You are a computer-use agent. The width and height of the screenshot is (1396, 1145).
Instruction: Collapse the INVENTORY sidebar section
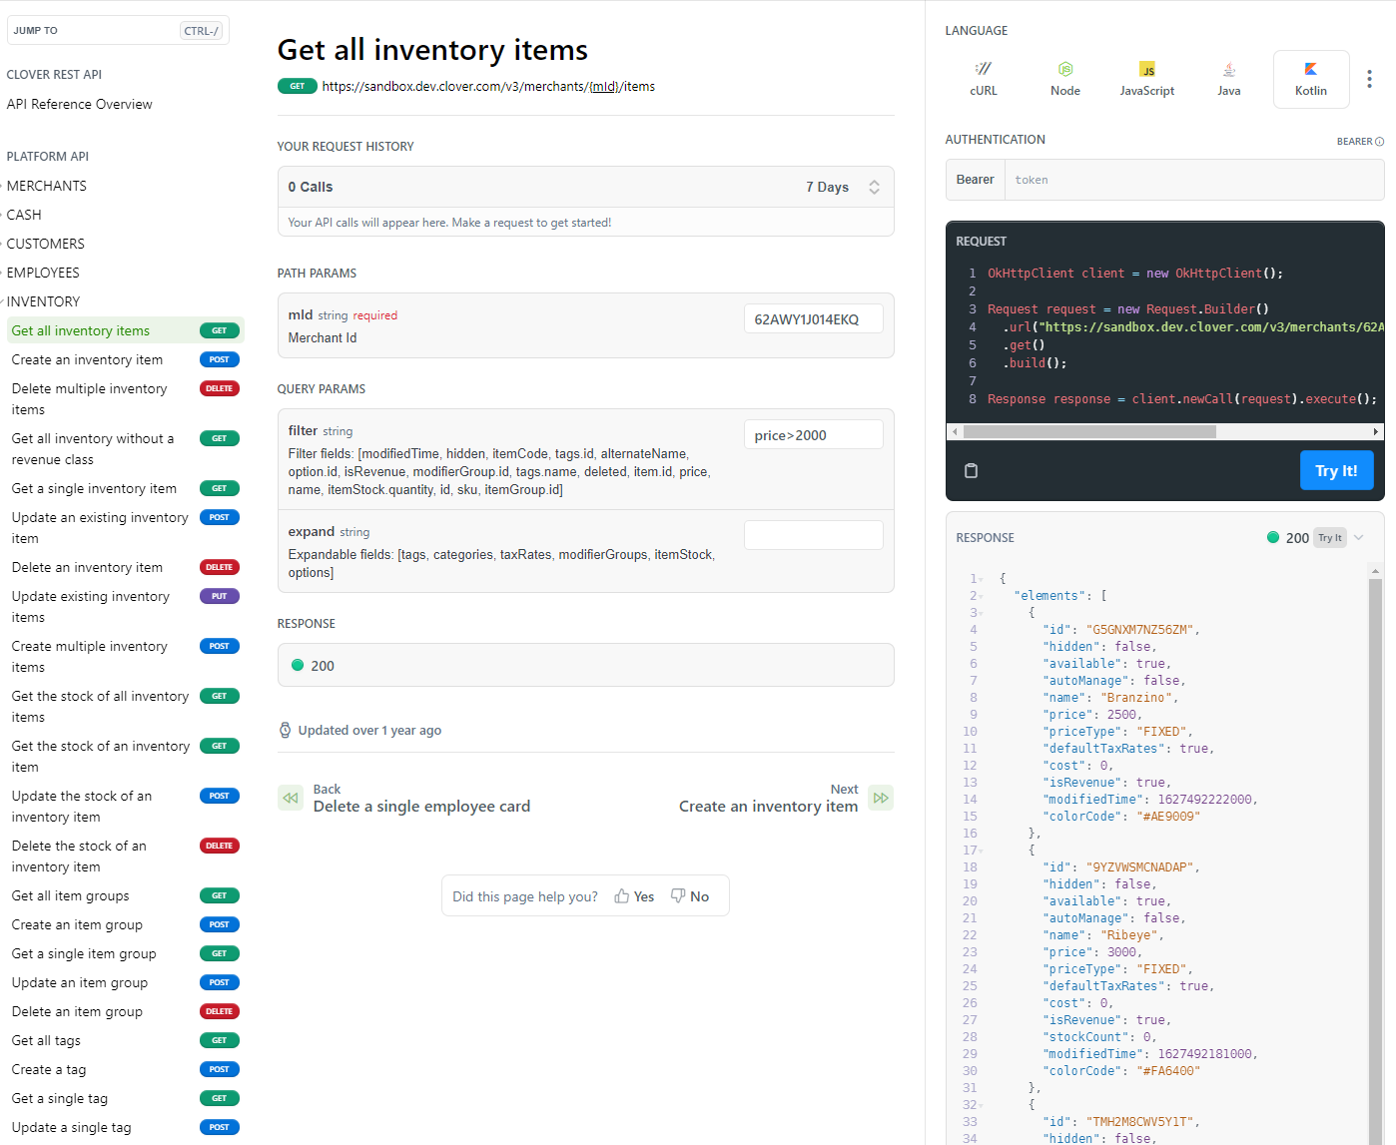43,301
